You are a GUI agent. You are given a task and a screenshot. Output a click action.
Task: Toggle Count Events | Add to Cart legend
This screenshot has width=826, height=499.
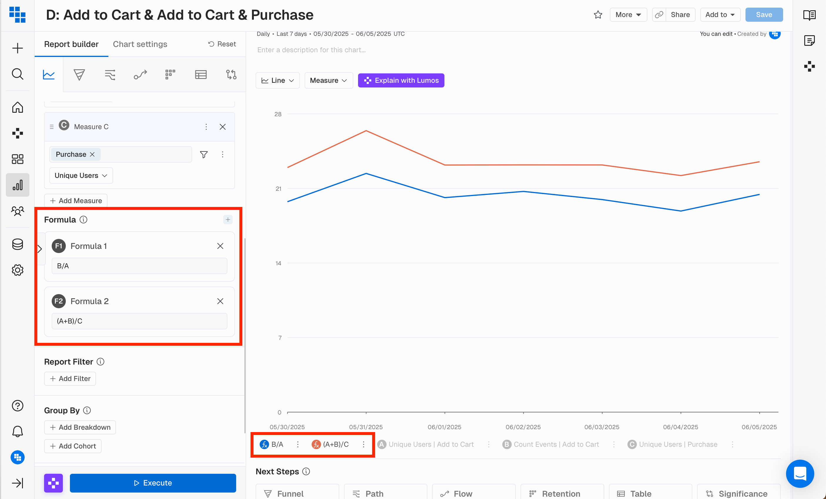coord(556,444)
